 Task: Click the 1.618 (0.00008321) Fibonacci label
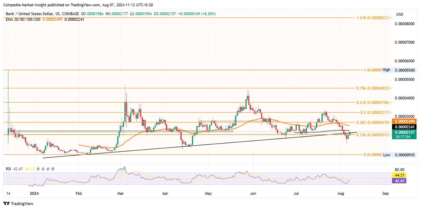click(x=373, y=18)
